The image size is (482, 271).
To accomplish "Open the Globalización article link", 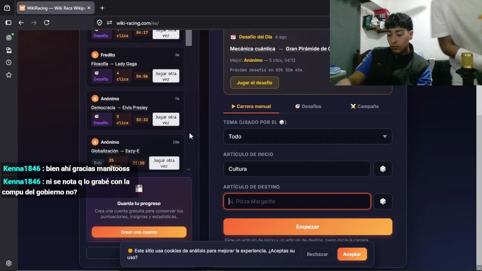I will (x=105, y=151).
